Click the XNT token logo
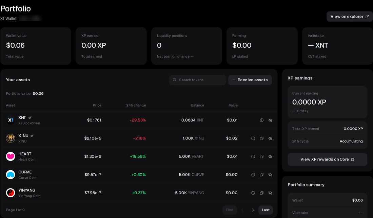Screen dimensions: 373x218 tap(11, 120)
